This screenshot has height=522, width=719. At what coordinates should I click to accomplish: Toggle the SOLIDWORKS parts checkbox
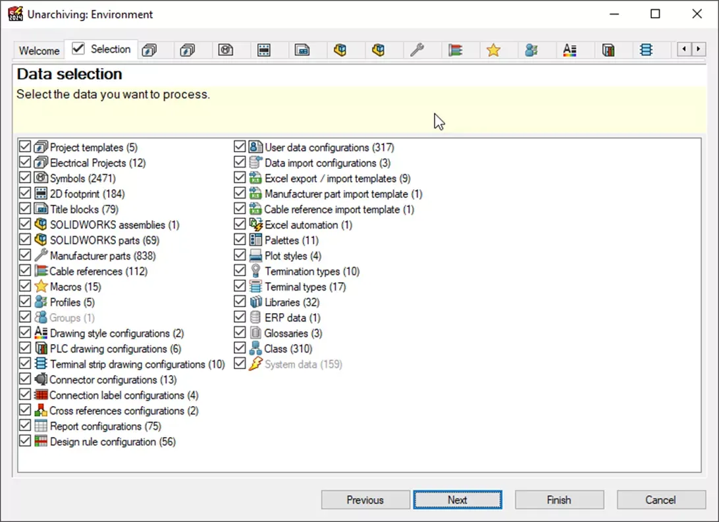(25, 240)
